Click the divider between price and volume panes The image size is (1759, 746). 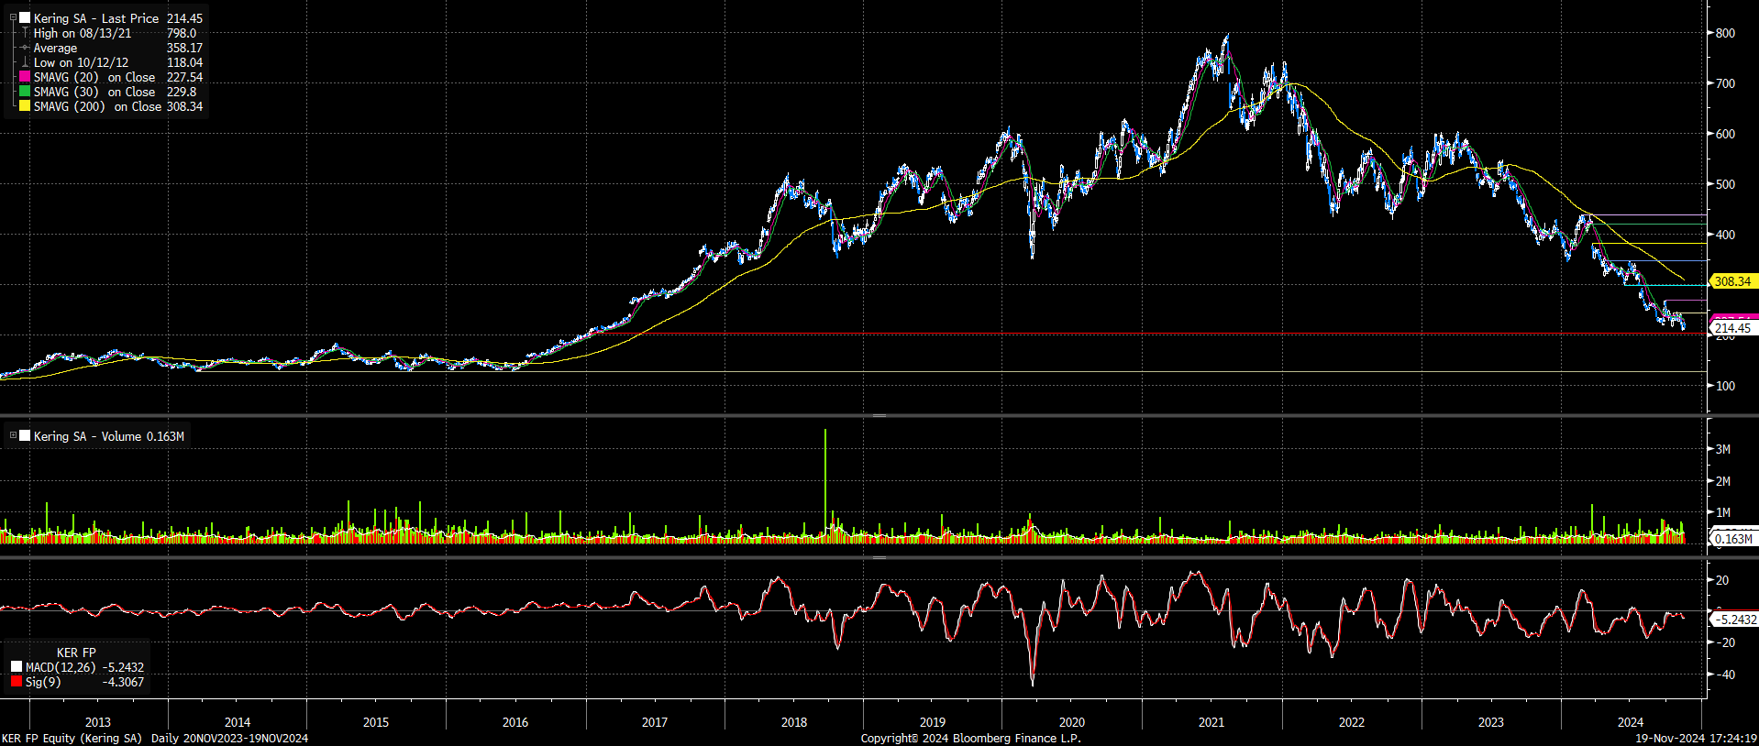click(879, 416)
